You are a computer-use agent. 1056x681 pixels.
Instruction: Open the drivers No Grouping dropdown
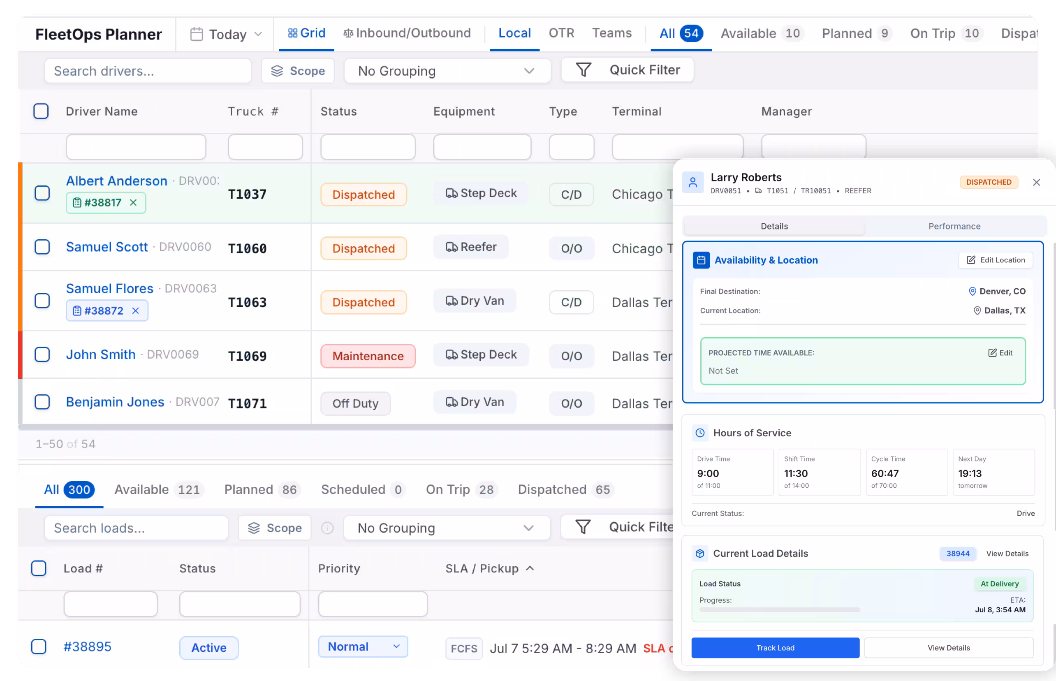pyautogui.click(x=447, y=71)
